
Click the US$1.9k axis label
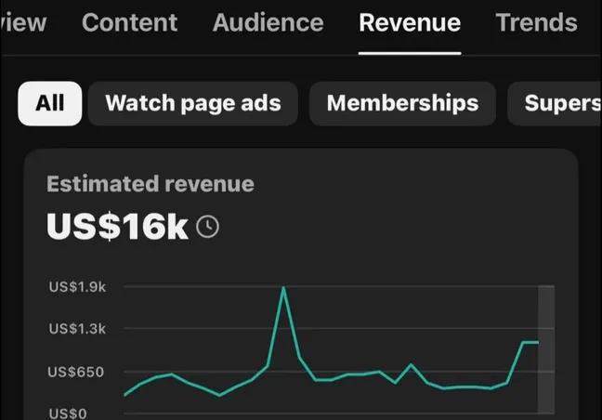point(78,286)
